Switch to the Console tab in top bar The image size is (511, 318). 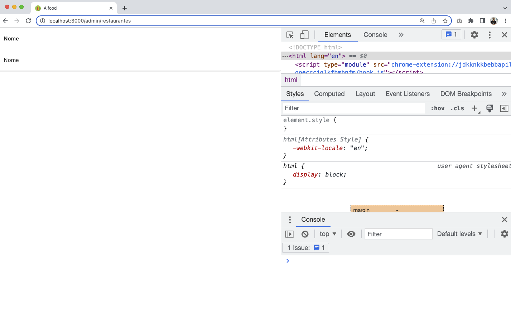click(375, 35)
